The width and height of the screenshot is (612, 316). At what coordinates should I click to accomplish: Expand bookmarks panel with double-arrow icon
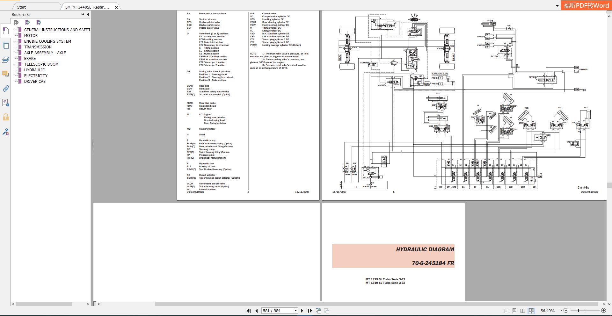point(83,14)
